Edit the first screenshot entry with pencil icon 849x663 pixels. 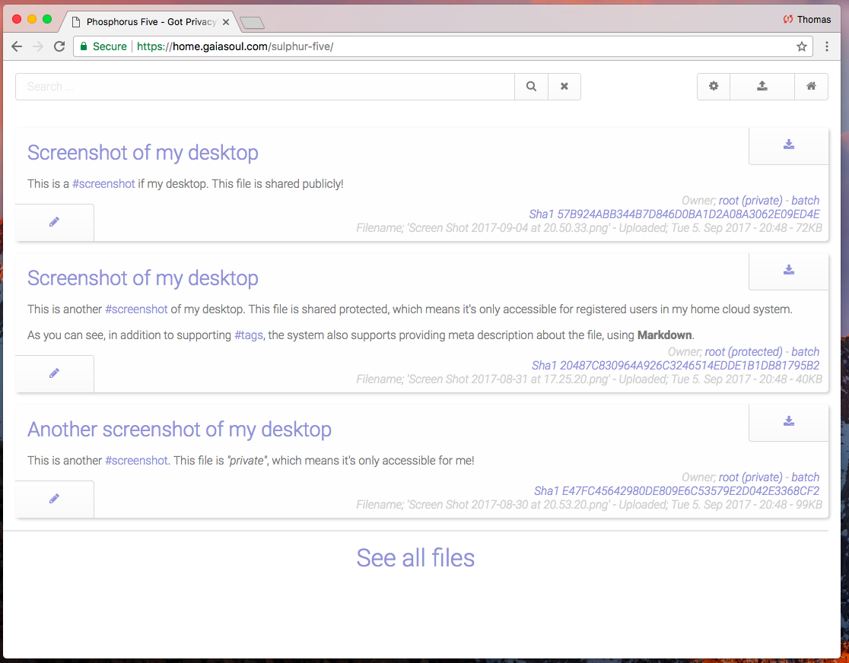(54, 222)
